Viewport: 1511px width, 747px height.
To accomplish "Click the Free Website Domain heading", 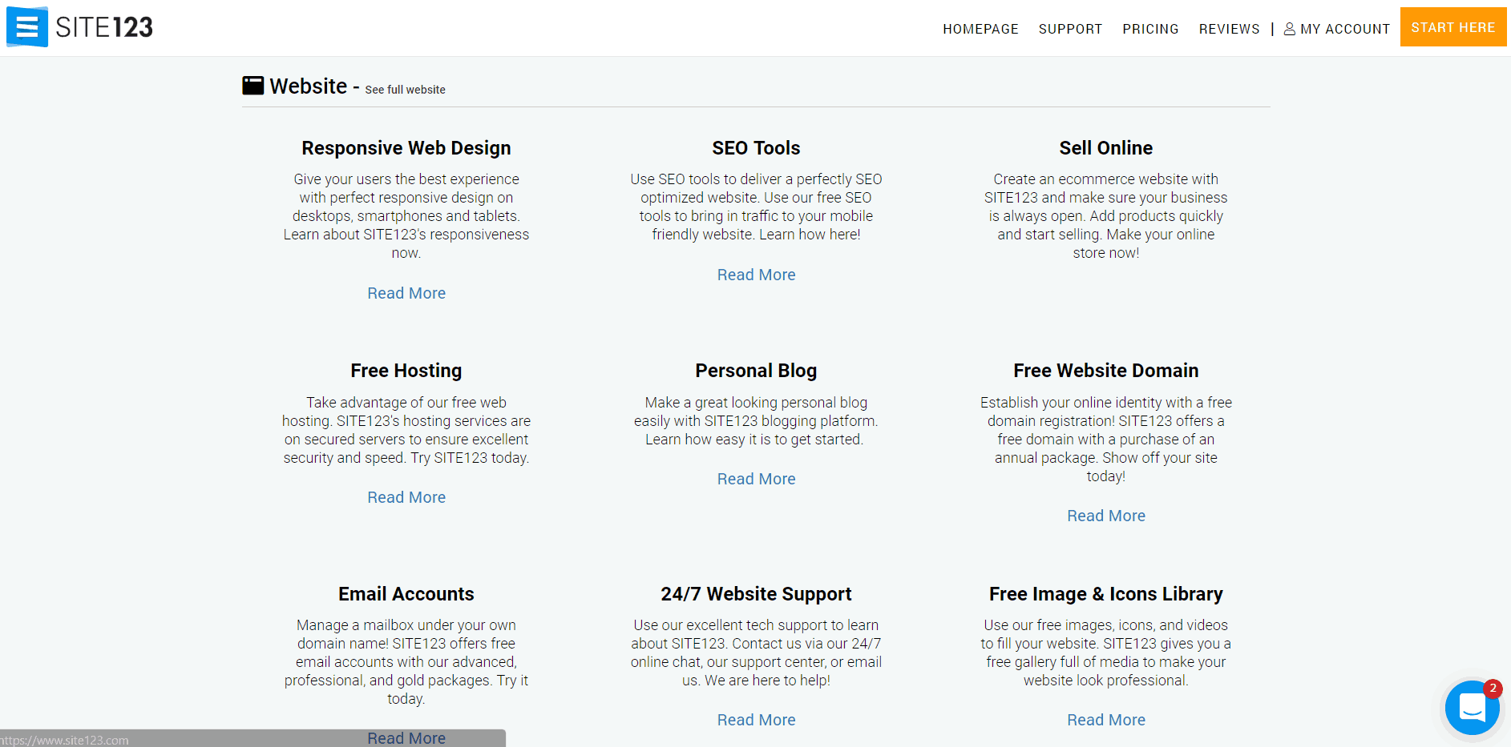I will point(1105,371).
